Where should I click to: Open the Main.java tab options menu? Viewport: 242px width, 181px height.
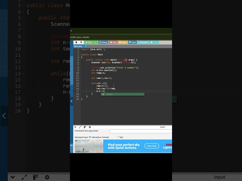point(86,46)
